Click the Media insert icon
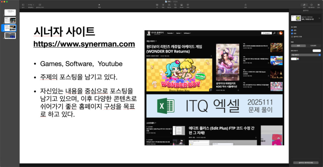 click(181, 5)
